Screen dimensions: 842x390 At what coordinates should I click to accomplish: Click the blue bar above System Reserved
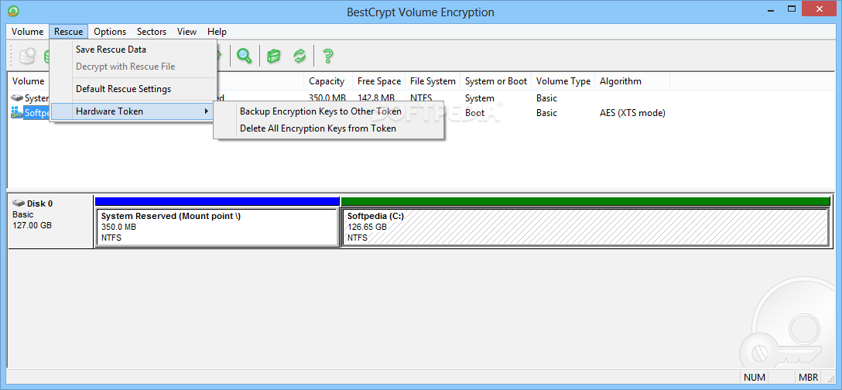click(217, 201)
